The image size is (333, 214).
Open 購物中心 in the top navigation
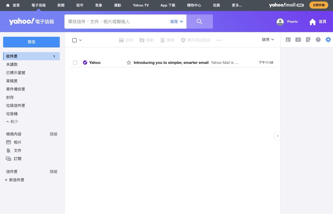pyautogui.click(x=194, y=5)
